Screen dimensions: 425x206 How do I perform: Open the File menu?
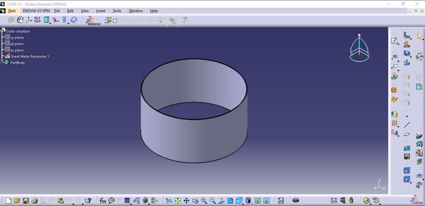(57, 11)
